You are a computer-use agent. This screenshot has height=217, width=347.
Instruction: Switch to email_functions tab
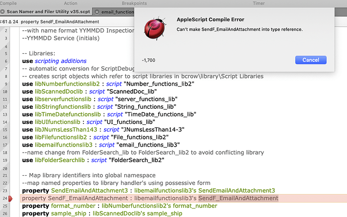coord(118,12)
